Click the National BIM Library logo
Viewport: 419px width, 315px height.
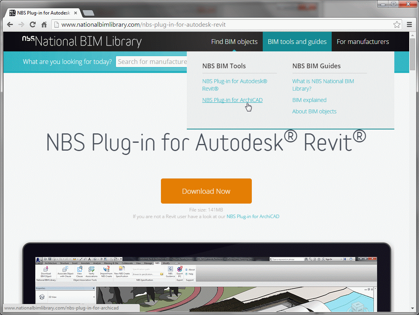pos(82,42)
